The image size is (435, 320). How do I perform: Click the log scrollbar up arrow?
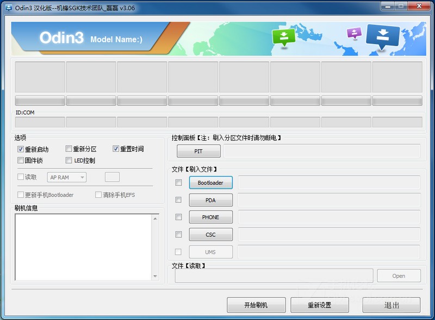tap(155, 219)
